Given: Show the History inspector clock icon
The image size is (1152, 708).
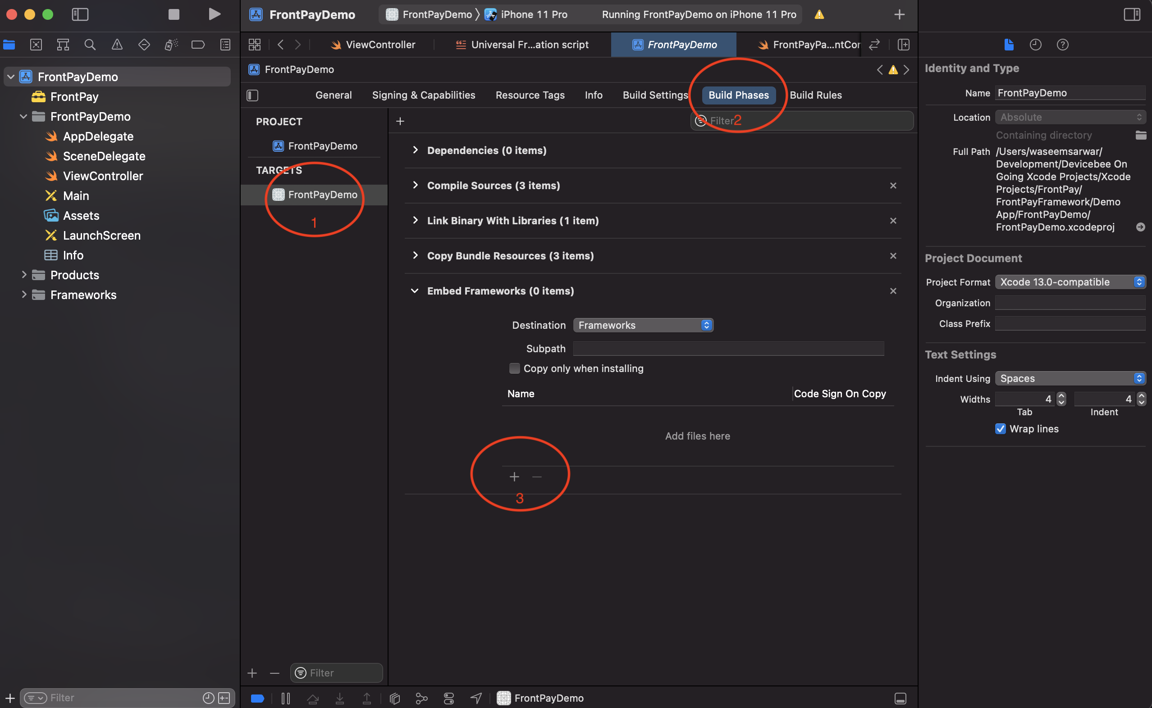Looking at the screenshot, I should coord(1035,45).
